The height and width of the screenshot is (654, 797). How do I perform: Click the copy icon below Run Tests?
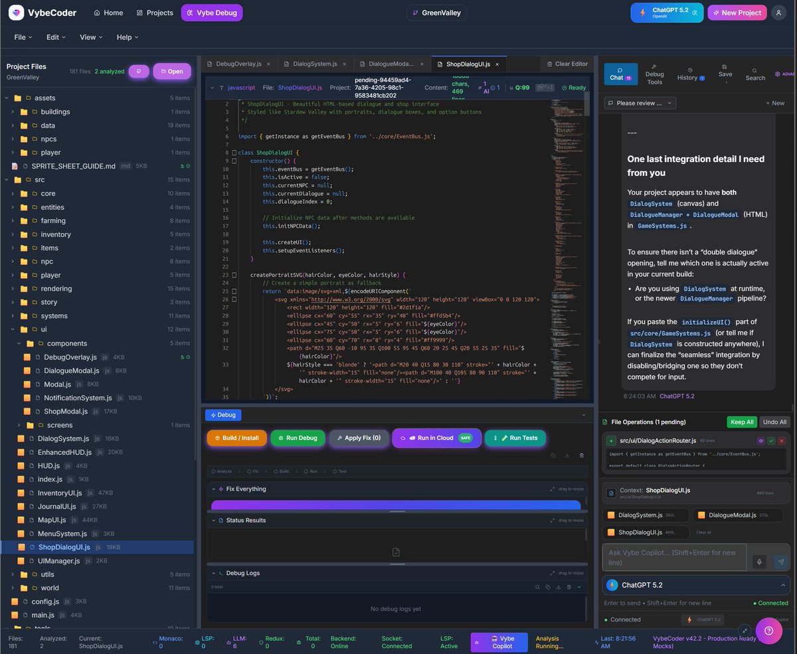click(x=553, y=455)
